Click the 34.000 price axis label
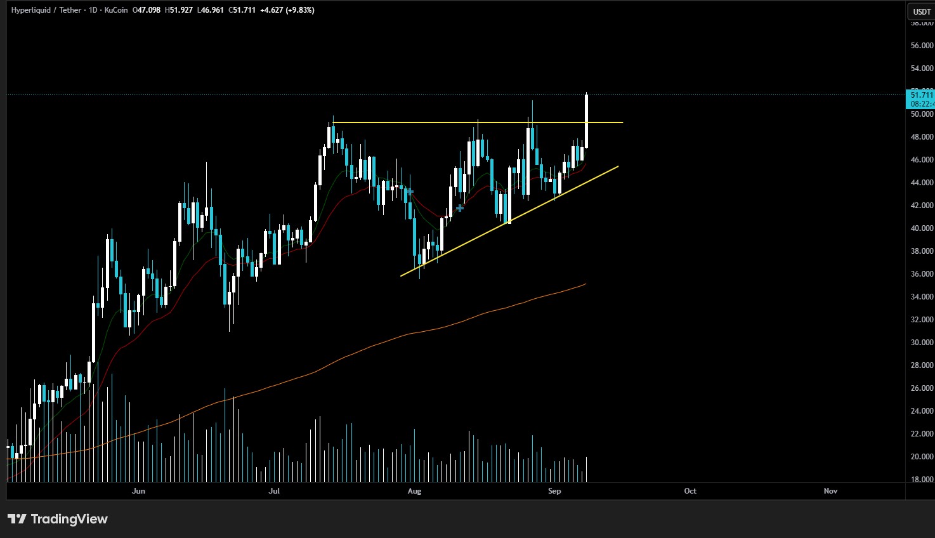Image resolution: width=935 pixels, height=538 pixels. coord(922,297)
